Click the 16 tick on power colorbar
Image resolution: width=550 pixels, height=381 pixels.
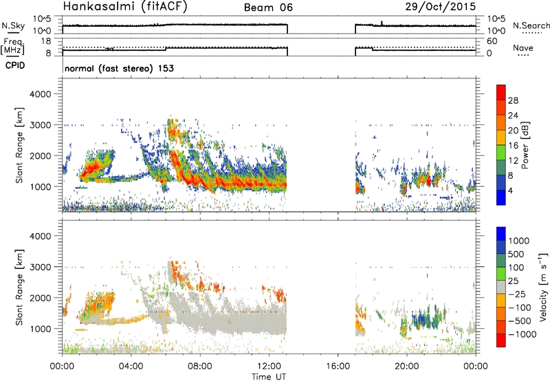pos(513,146)
